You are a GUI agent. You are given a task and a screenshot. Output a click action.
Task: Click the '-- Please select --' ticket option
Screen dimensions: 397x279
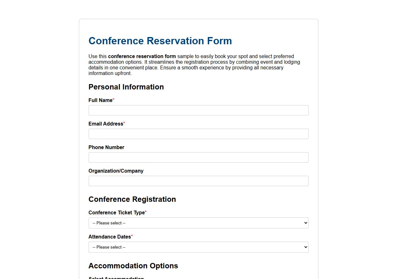pos(108,223)
